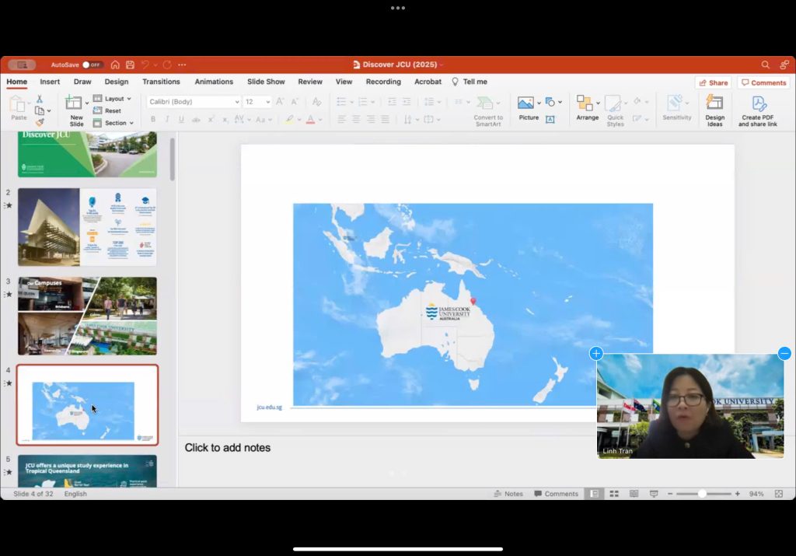Switch to Slide Sorter view in status bar

614,494
